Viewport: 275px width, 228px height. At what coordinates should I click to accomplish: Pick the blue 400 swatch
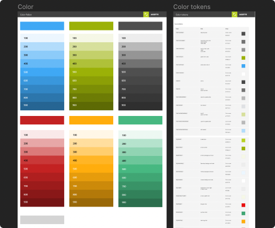[42, 64]
